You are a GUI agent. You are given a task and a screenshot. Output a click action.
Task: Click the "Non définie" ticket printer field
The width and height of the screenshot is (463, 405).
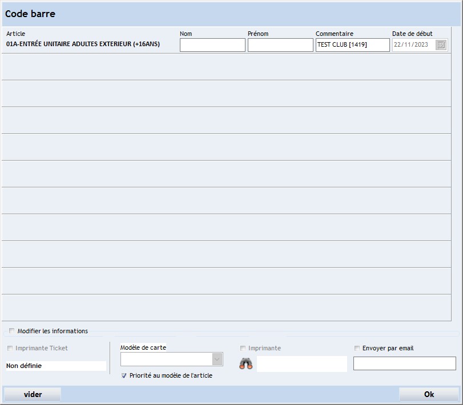[55, 365]
